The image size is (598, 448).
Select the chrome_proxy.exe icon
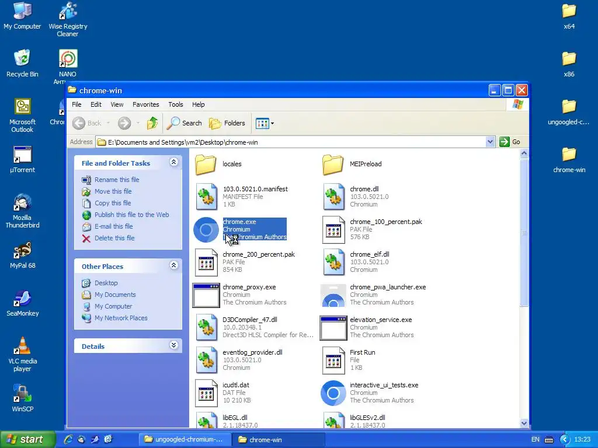[x=206, y=295]
